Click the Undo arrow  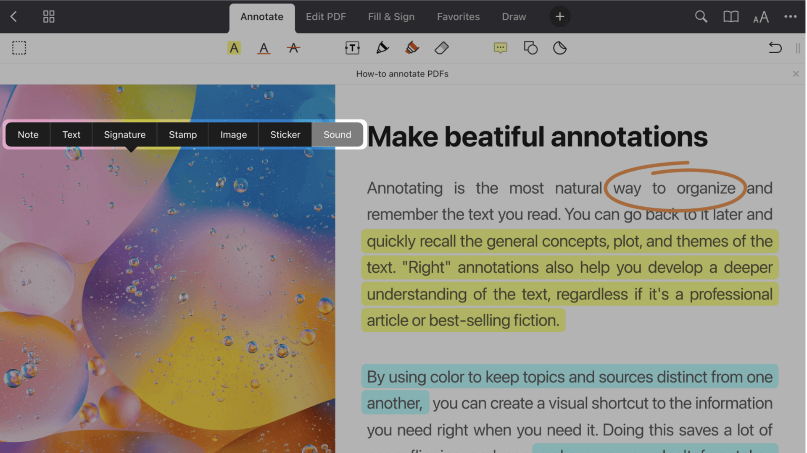[775, 48]
